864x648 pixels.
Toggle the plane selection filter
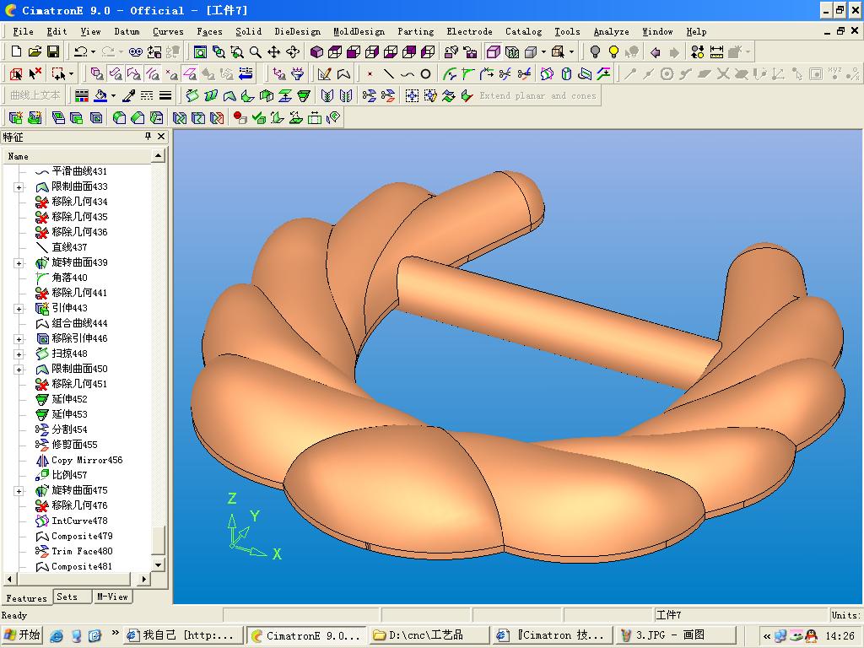coord(190,74)
